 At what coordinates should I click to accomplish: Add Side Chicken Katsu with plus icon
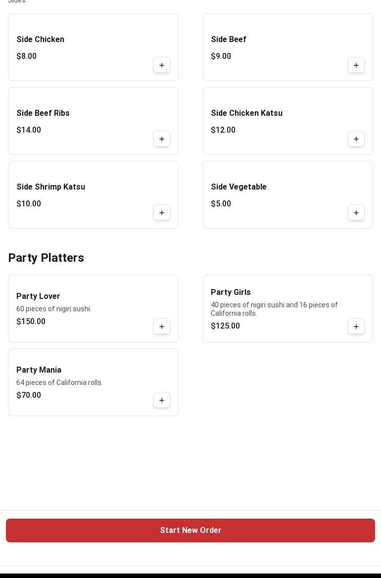(356, 139)
